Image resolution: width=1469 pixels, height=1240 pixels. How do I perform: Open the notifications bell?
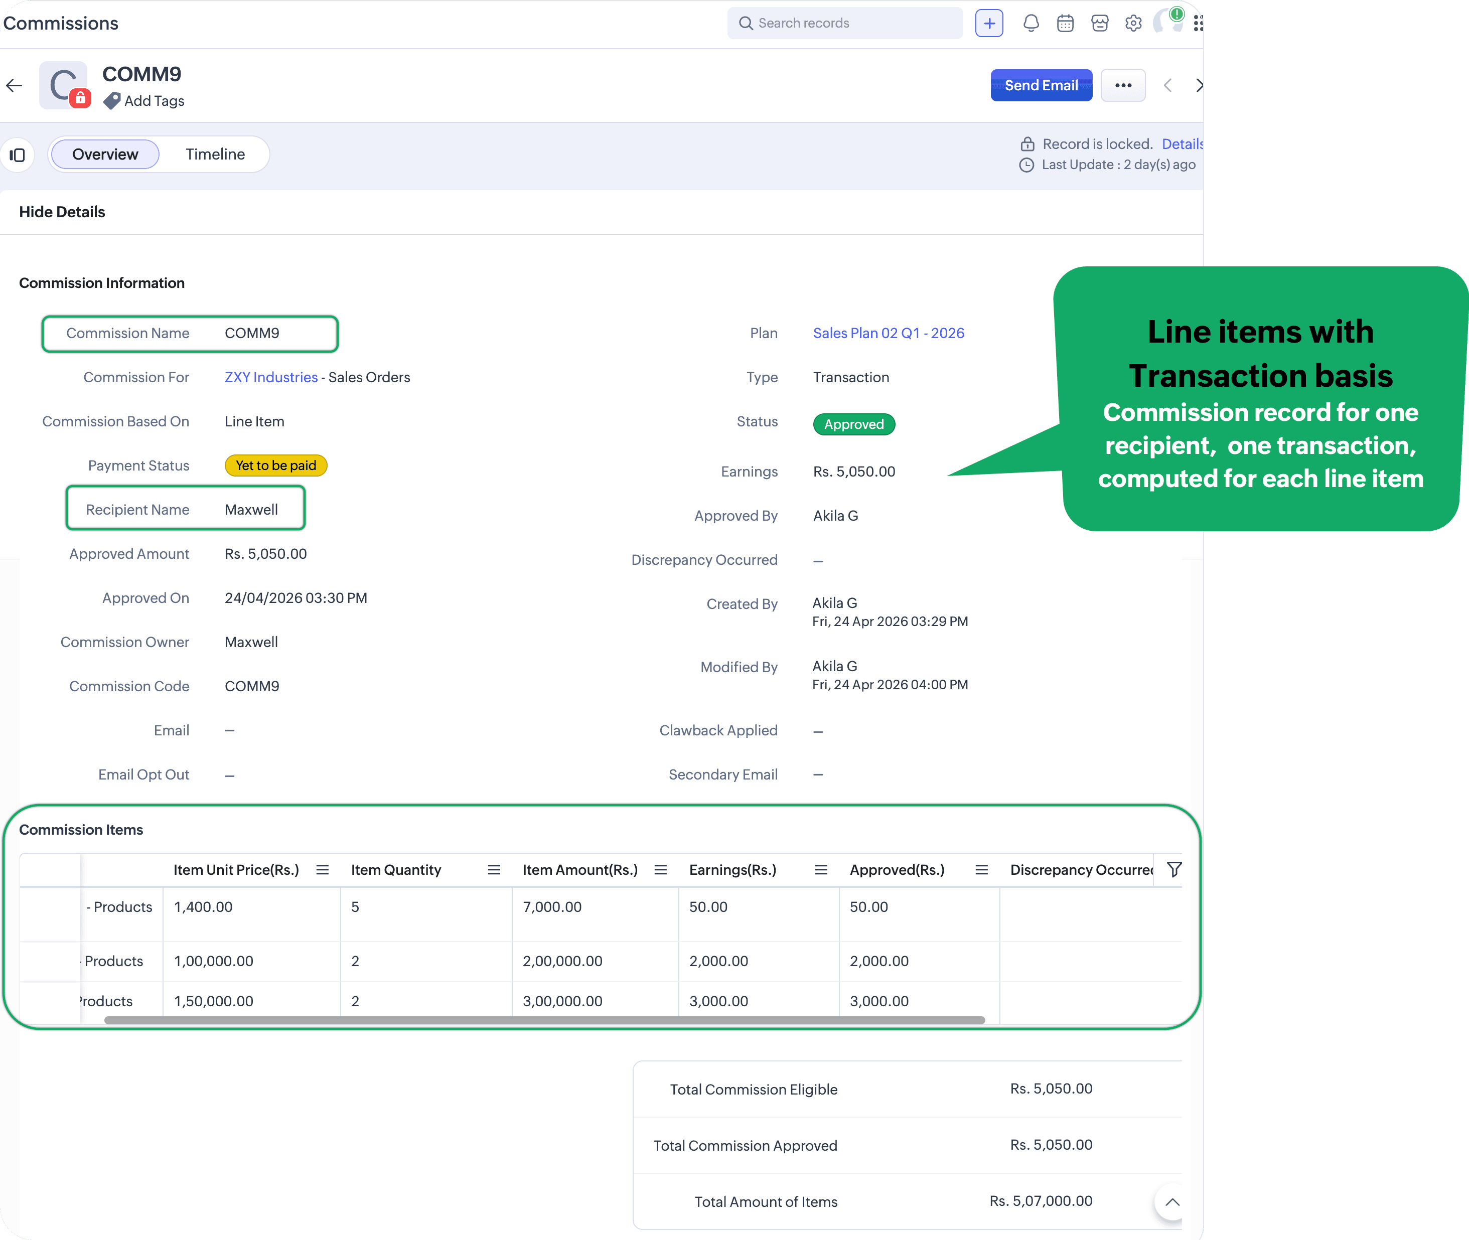click(x=1031, y=23)
